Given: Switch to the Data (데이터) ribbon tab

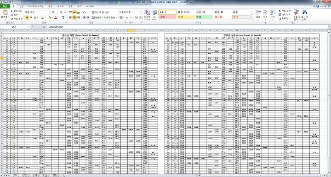Looking at the screenshot, I should point(61,6).
